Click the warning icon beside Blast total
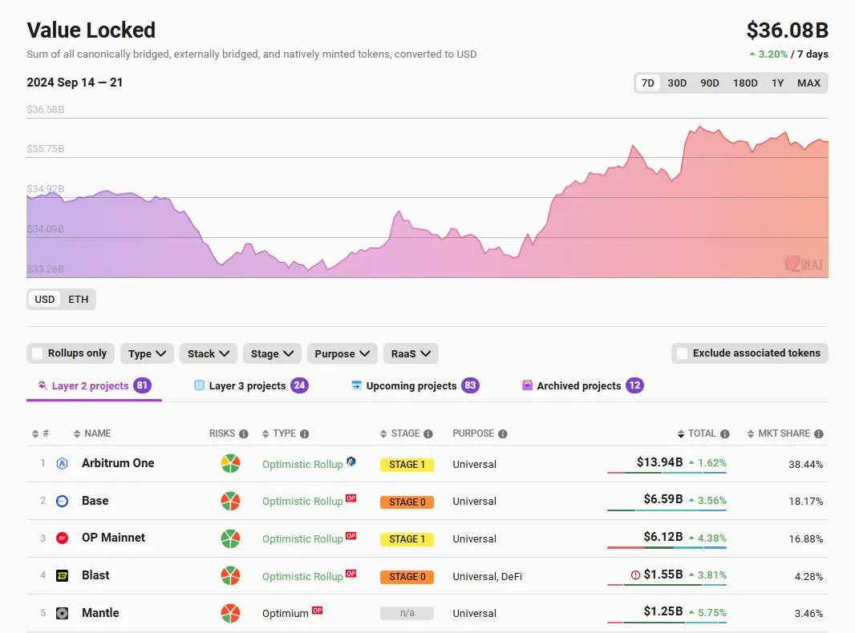 tap(635, 575)
